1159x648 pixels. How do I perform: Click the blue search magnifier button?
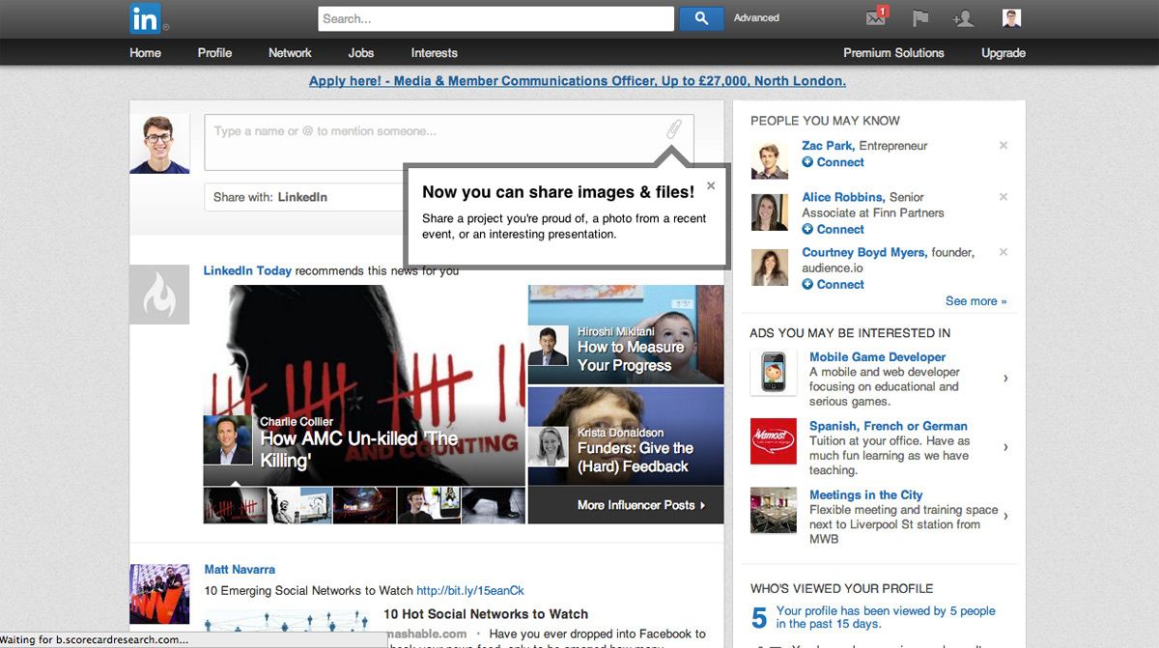pyautogui.click(x=702, y=18)
